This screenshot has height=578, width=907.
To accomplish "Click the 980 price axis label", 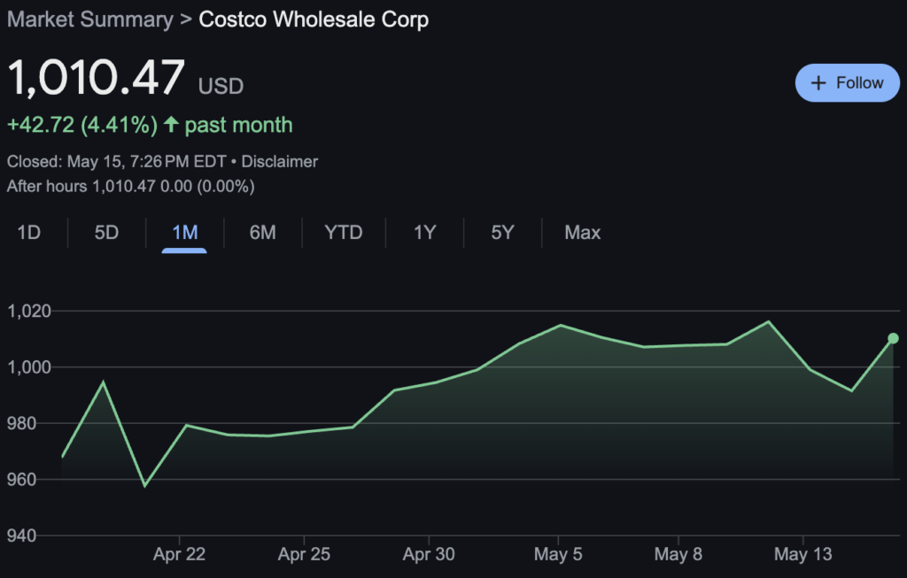I will tap(21, 423).
